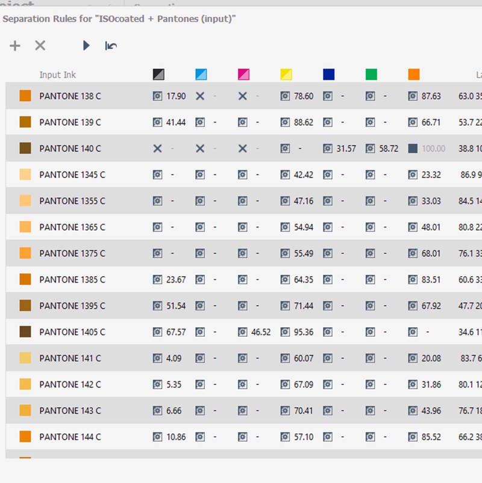Select the blue ink column header swatch
482x483 pixels.
329,74
